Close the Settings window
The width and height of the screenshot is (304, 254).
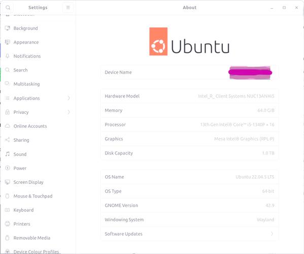point(296,8)
